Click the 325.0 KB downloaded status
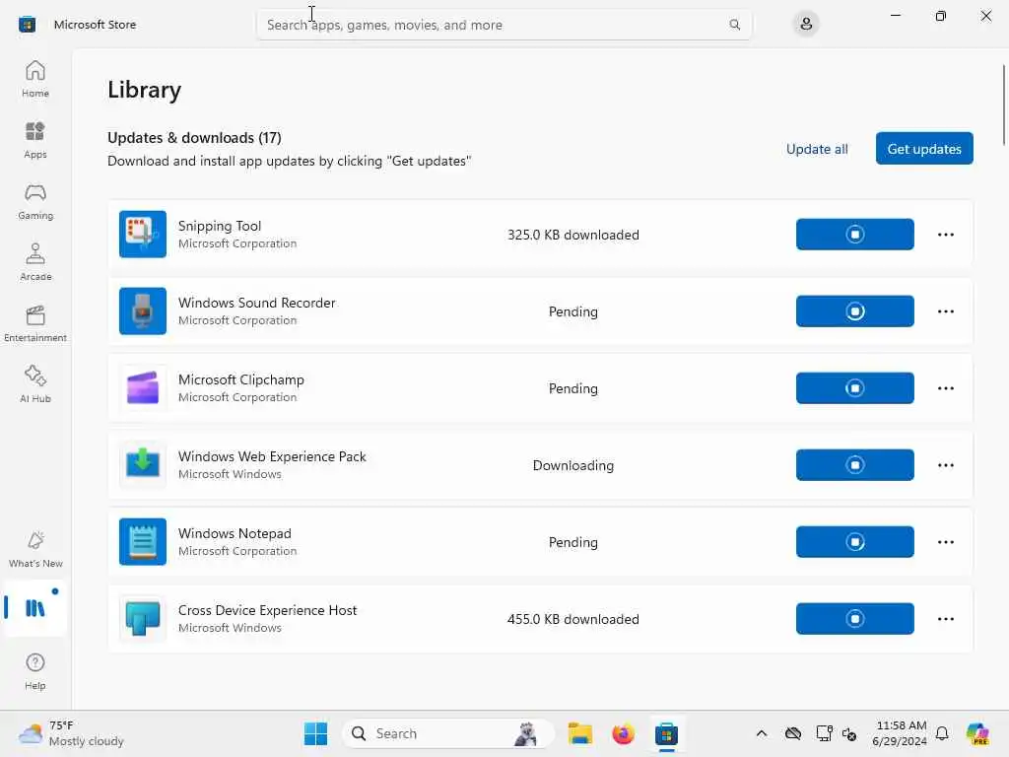This screenshot has width=1009, height=757. point(572,235)
